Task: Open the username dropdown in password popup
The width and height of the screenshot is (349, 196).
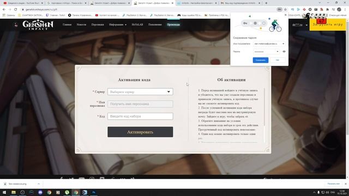Action: click(283, 44)
